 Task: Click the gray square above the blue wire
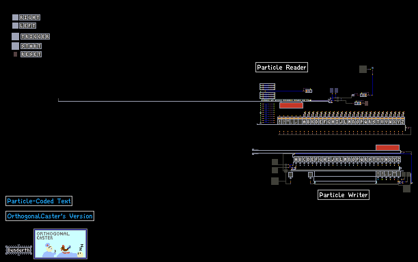363,69
